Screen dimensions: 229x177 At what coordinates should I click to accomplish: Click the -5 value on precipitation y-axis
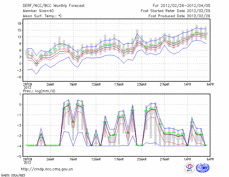20,157
